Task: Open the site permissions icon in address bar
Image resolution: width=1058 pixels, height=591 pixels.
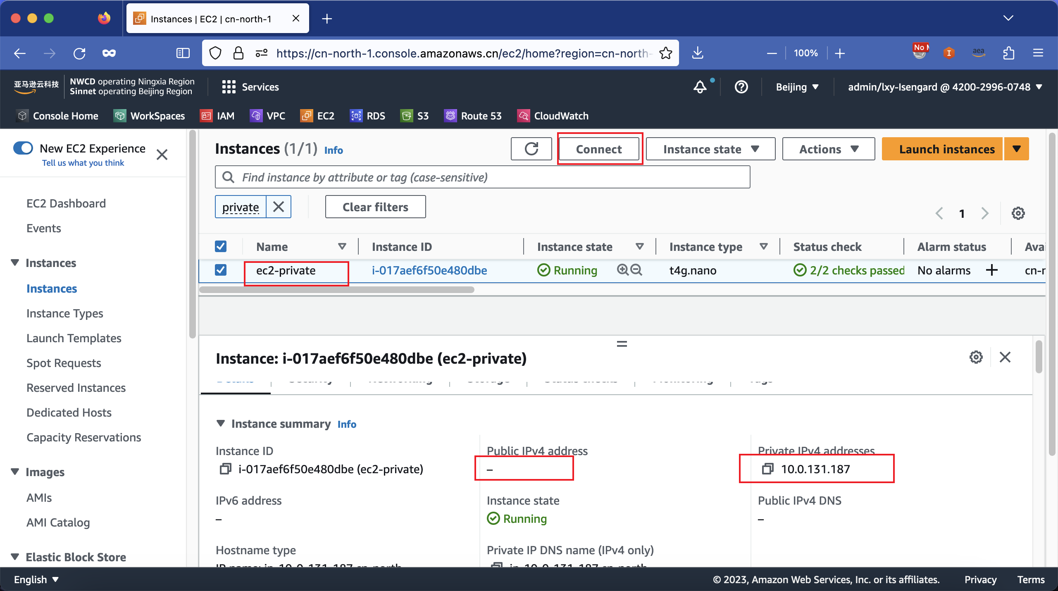Action: click(x=261, y=53)
